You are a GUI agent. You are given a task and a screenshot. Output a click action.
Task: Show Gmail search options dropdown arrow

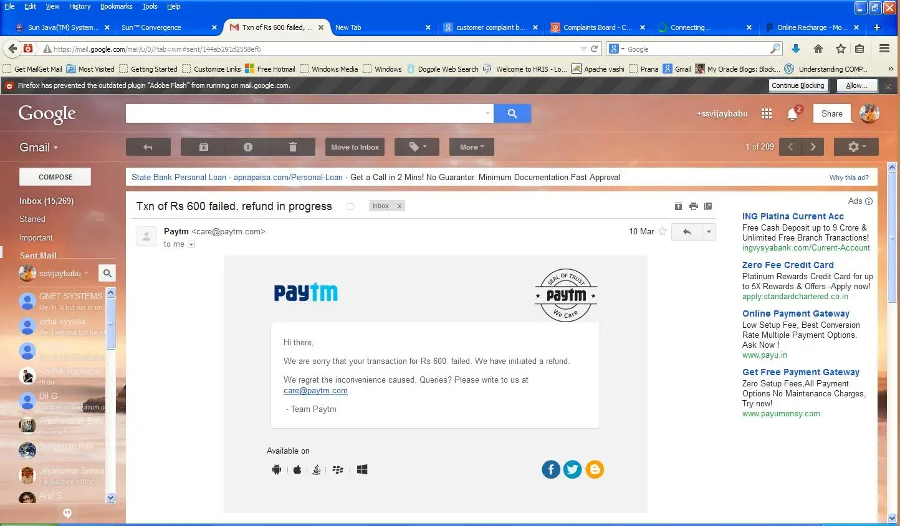(487, 113)
